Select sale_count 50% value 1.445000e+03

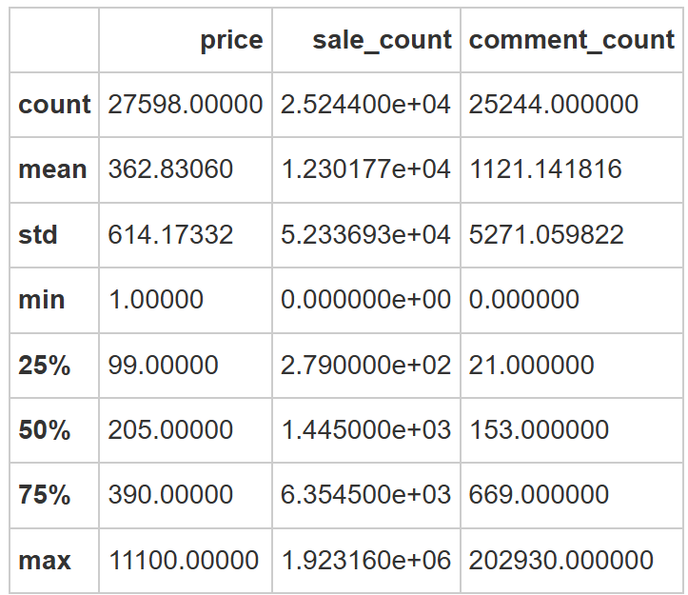366,429
